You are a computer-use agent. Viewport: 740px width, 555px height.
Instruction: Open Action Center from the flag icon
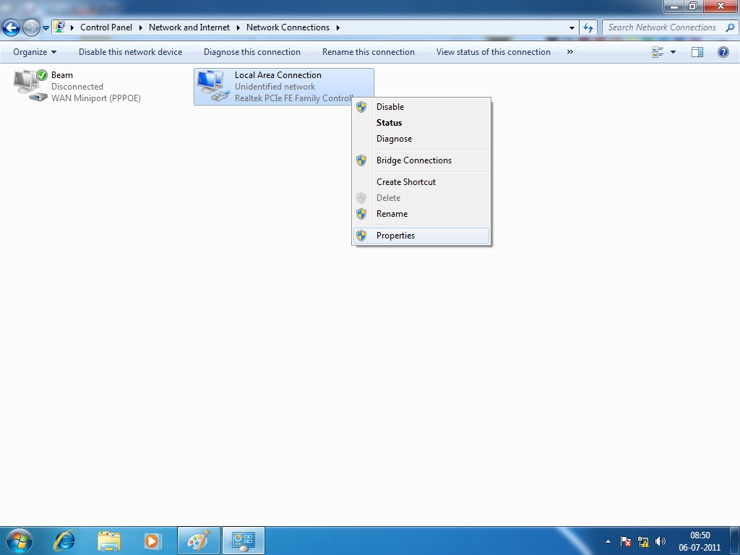click(624, 541)
